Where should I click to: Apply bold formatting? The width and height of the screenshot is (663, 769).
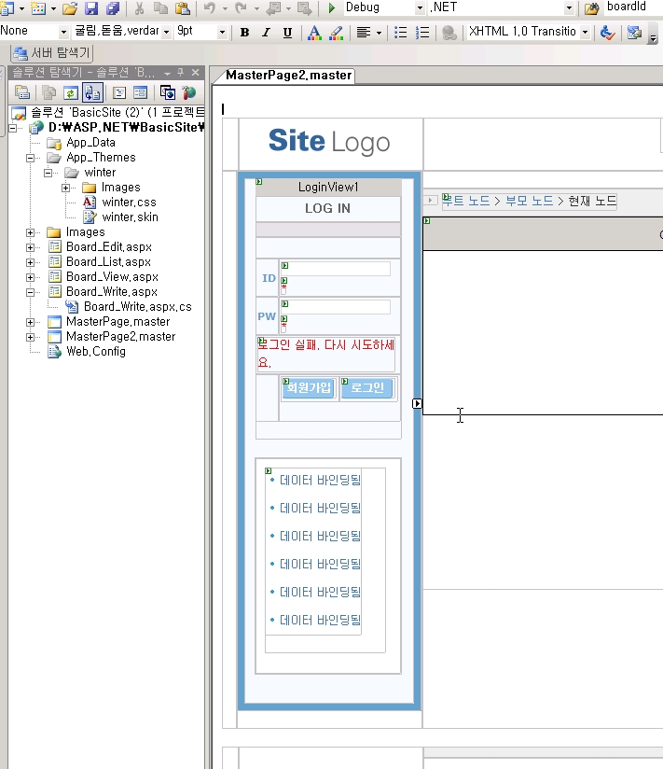click(244, 33)
